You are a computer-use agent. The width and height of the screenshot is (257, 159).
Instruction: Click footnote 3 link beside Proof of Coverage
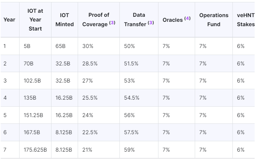pos(113,23)
